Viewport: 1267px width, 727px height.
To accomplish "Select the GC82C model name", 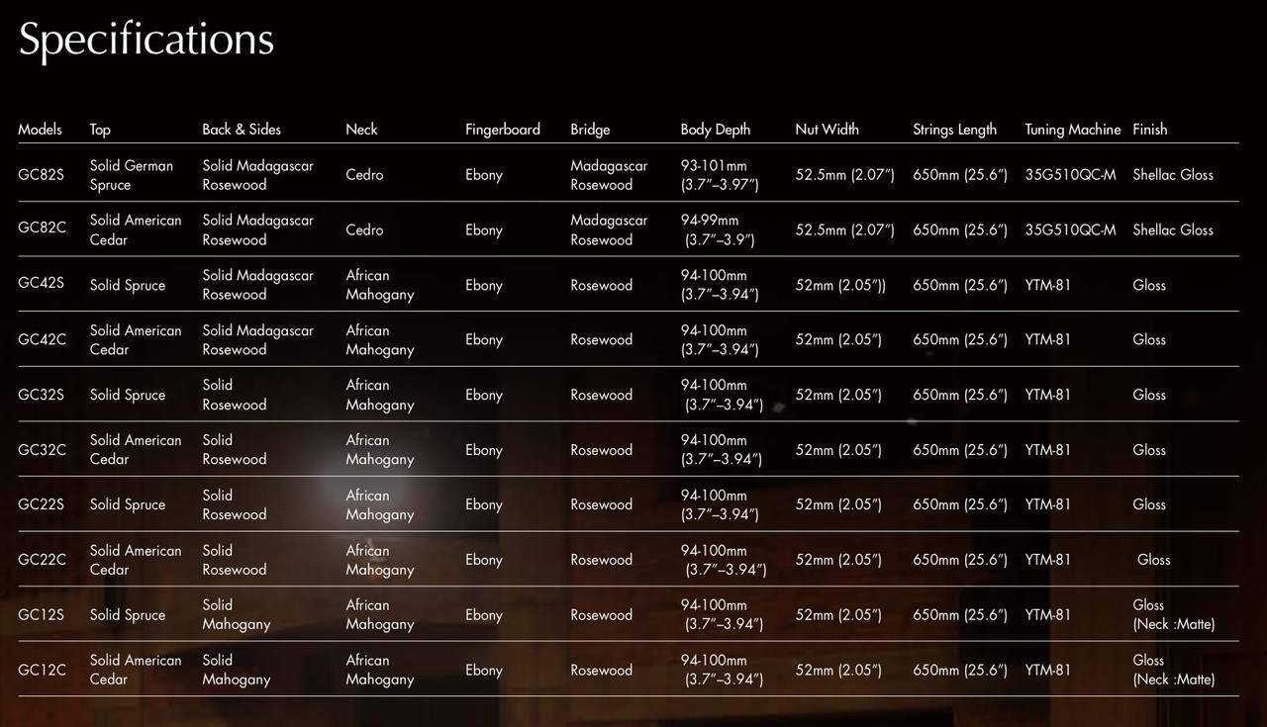I will tap(42, 227).
